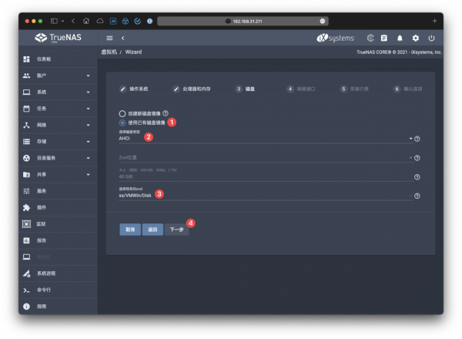The height and width of the screenshot is (339, 462).
Task: Open the Services item 服务
Action: [x=58, y=191]
